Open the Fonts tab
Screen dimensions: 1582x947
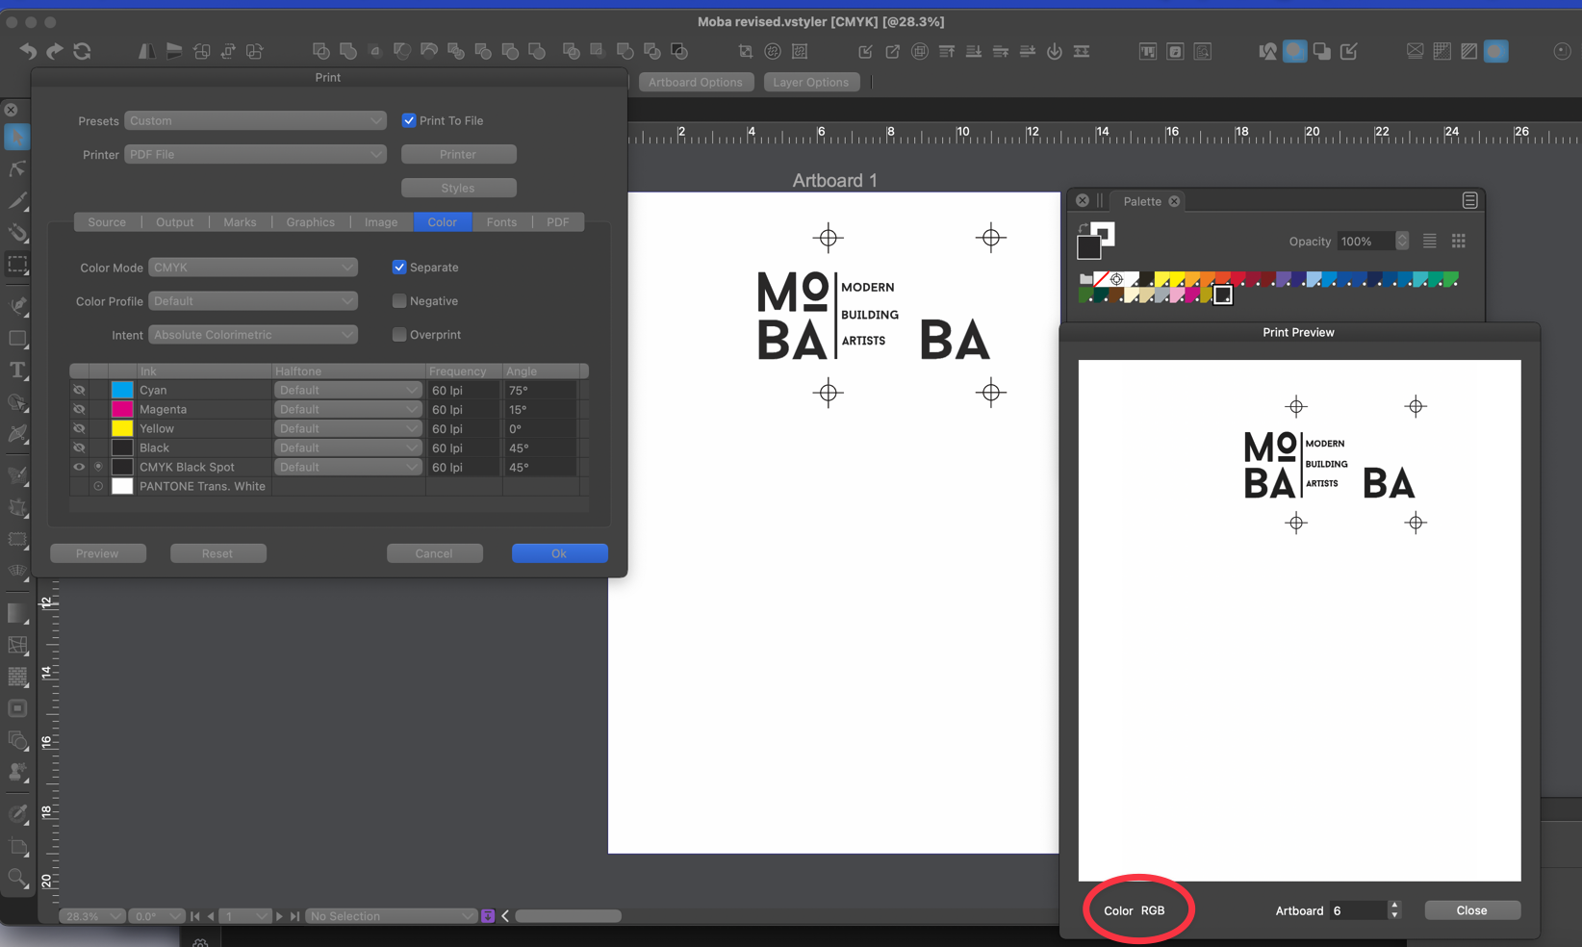[x=501, y=222]
